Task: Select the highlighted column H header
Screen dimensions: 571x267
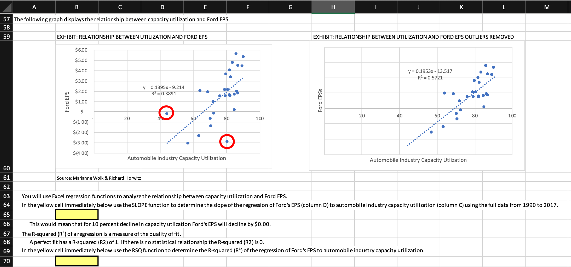Action: (333, 7)
